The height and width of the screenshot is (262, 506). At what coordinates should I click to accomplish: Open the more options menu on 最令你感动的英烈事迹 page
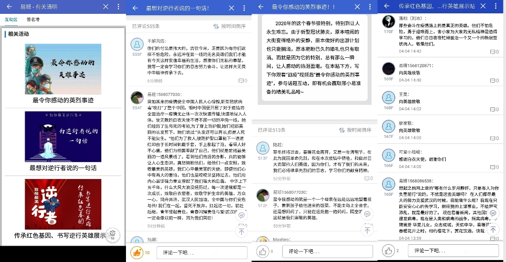(x=372, y=7)
